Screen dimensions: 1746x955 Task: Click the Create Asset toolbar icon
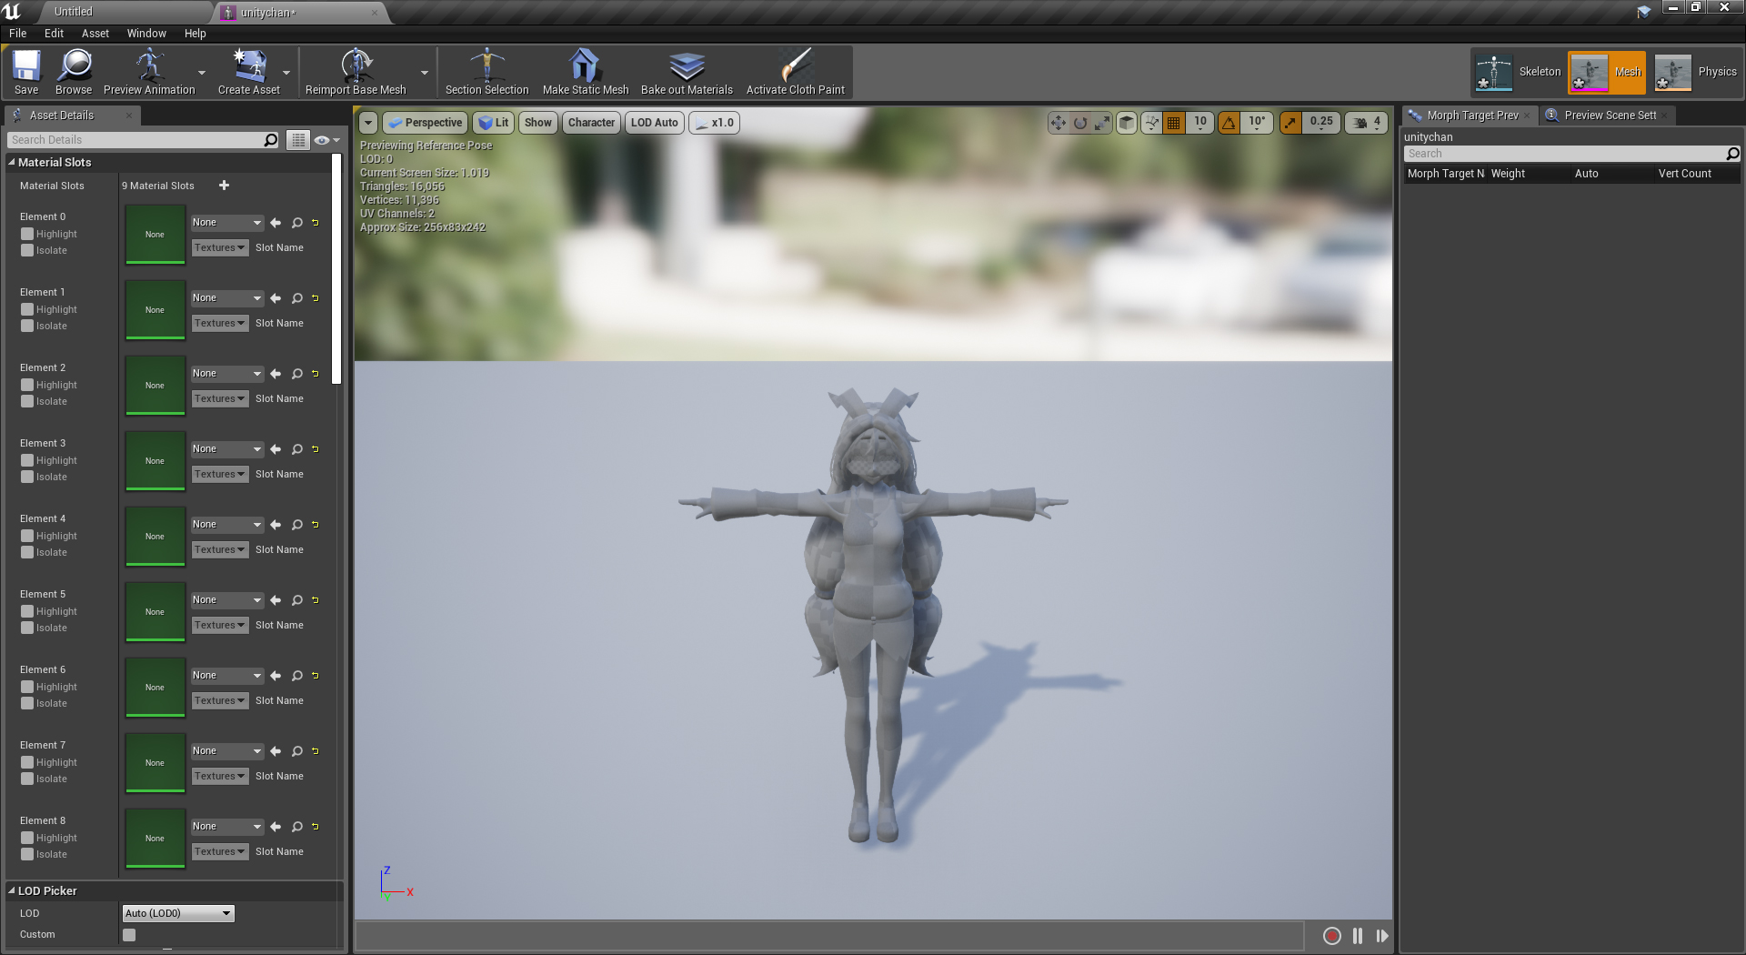(x=248, y=72)
